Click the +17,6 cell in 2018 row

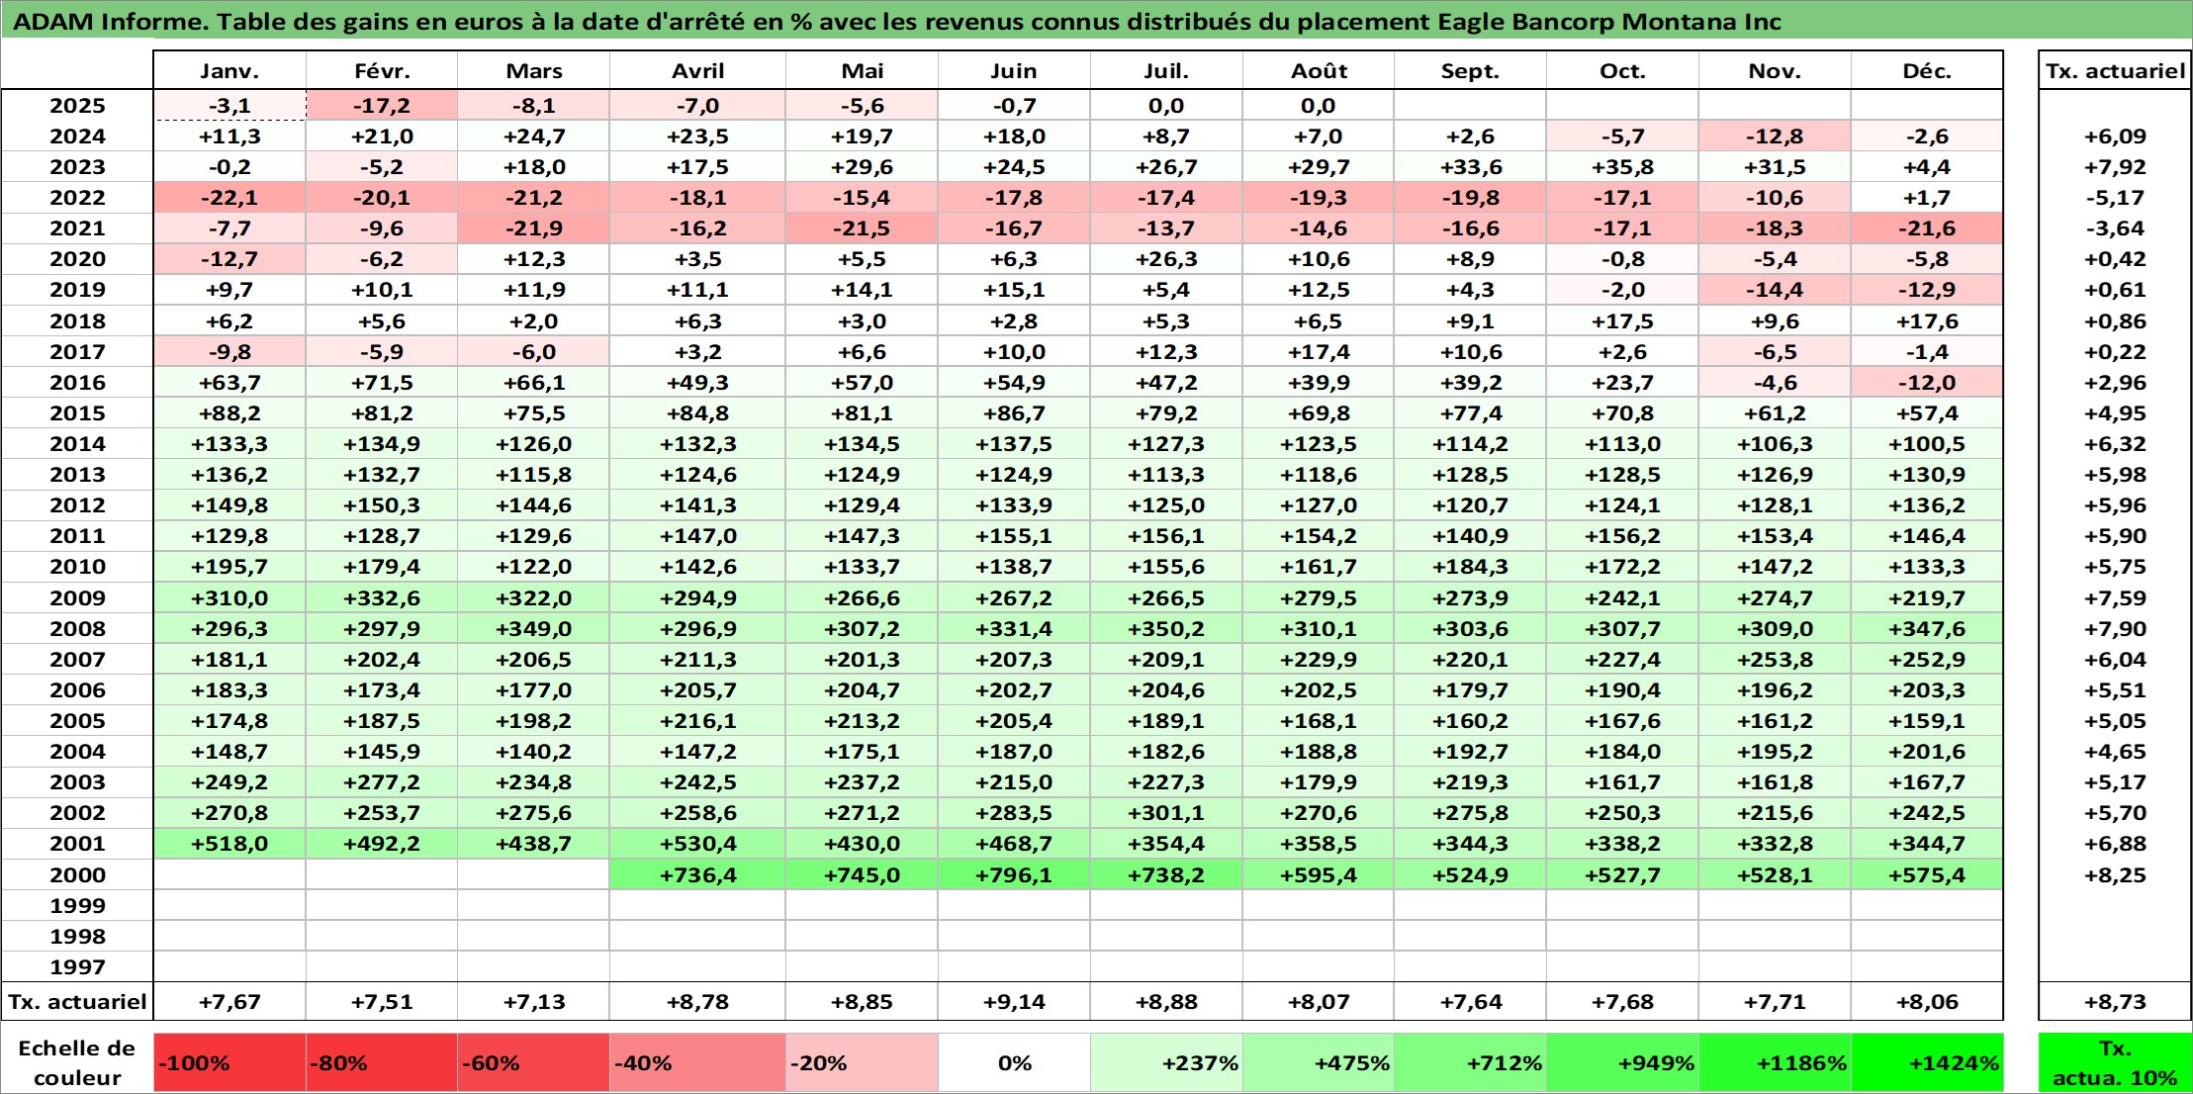tap(1927, 321)
